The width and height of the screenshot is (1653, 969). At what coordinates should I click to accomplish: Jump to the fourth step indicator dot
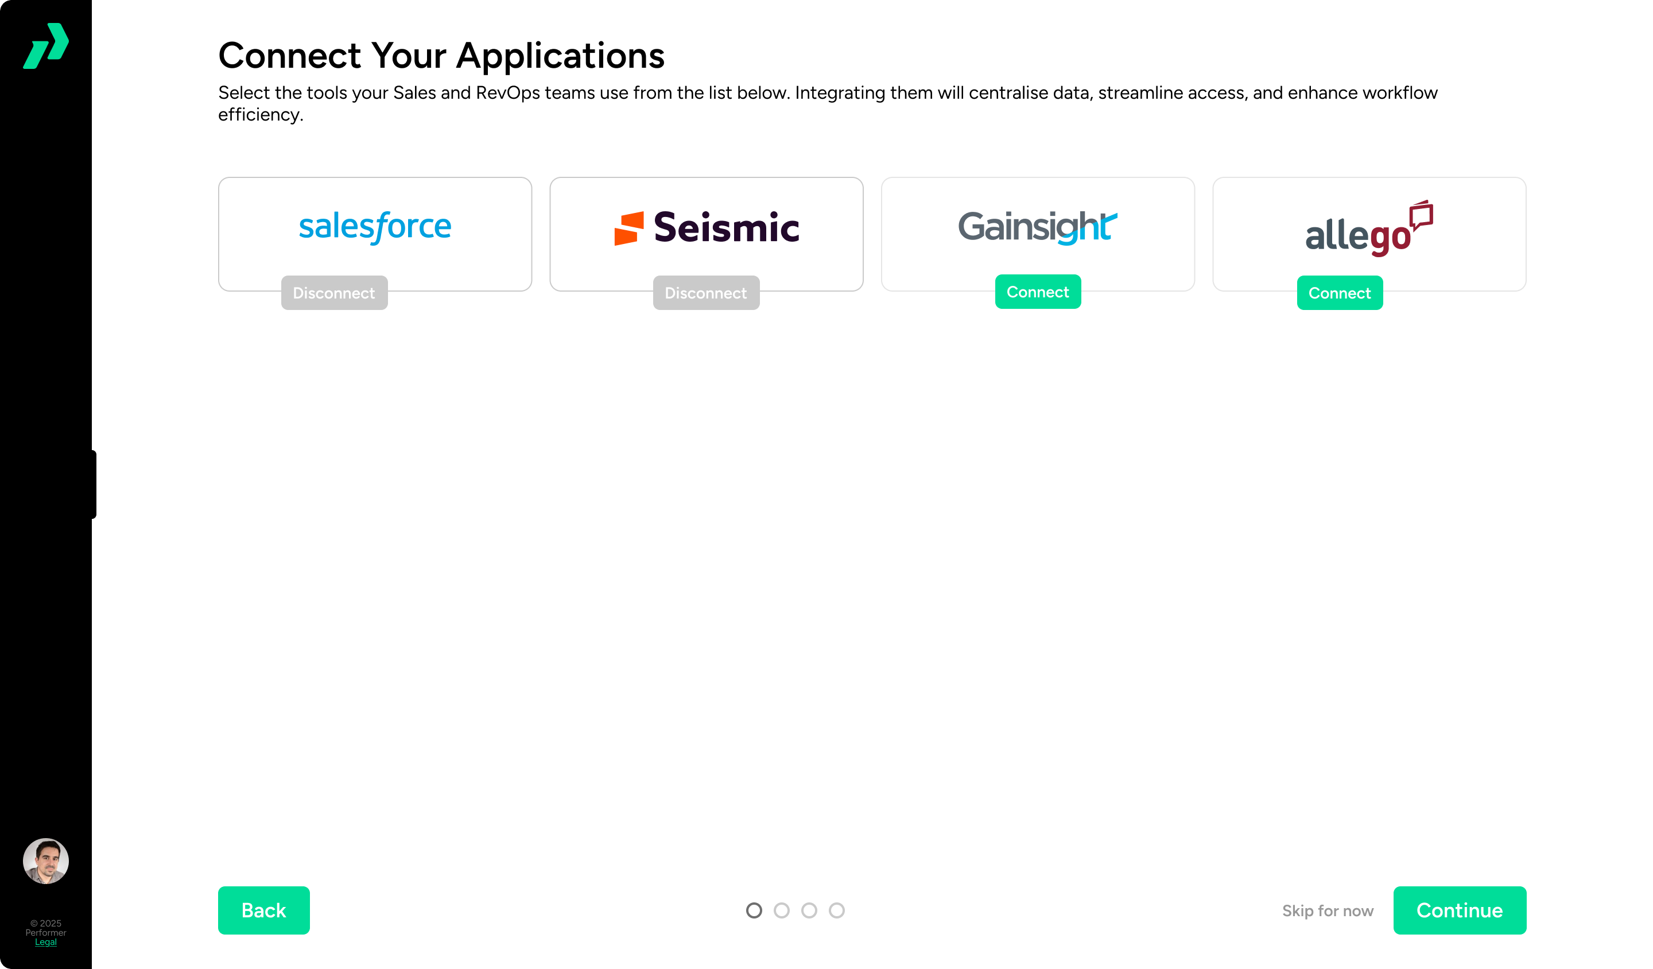click(x=836, y=910)
